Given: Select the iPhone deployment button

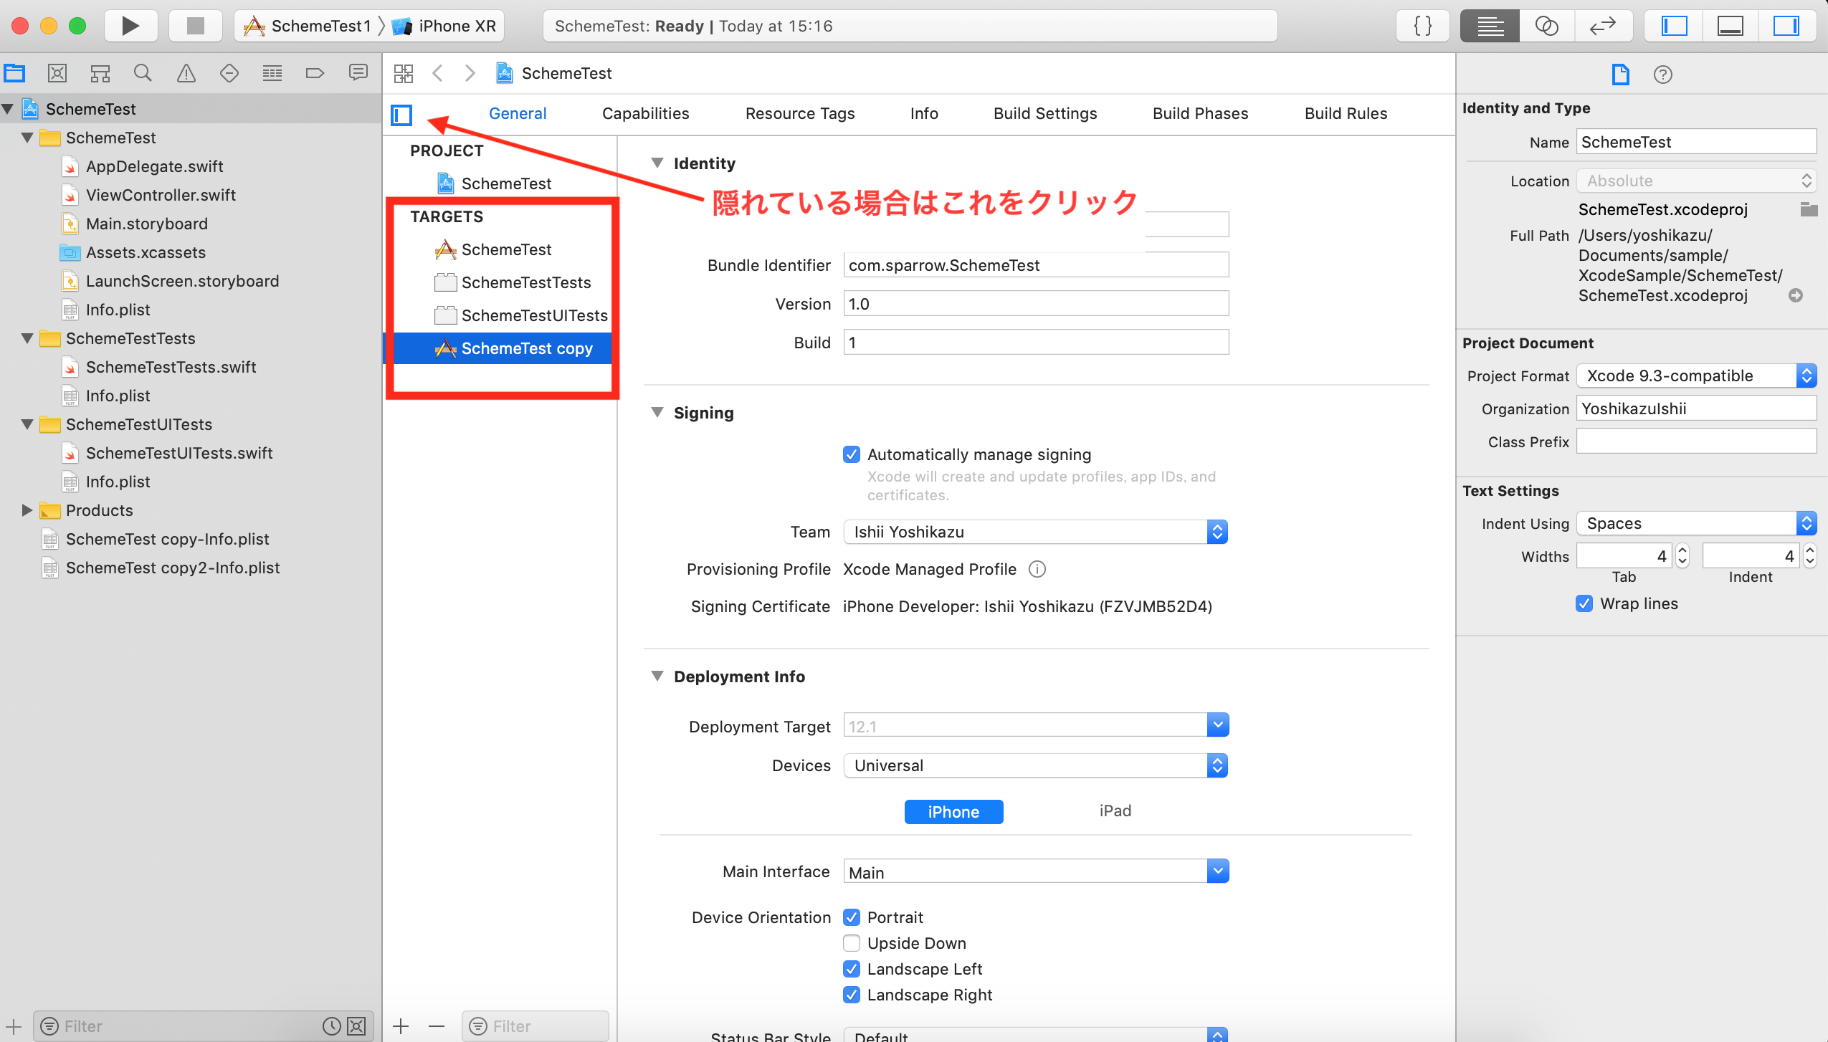Looking at the screenshot, I should pos(953,811).
